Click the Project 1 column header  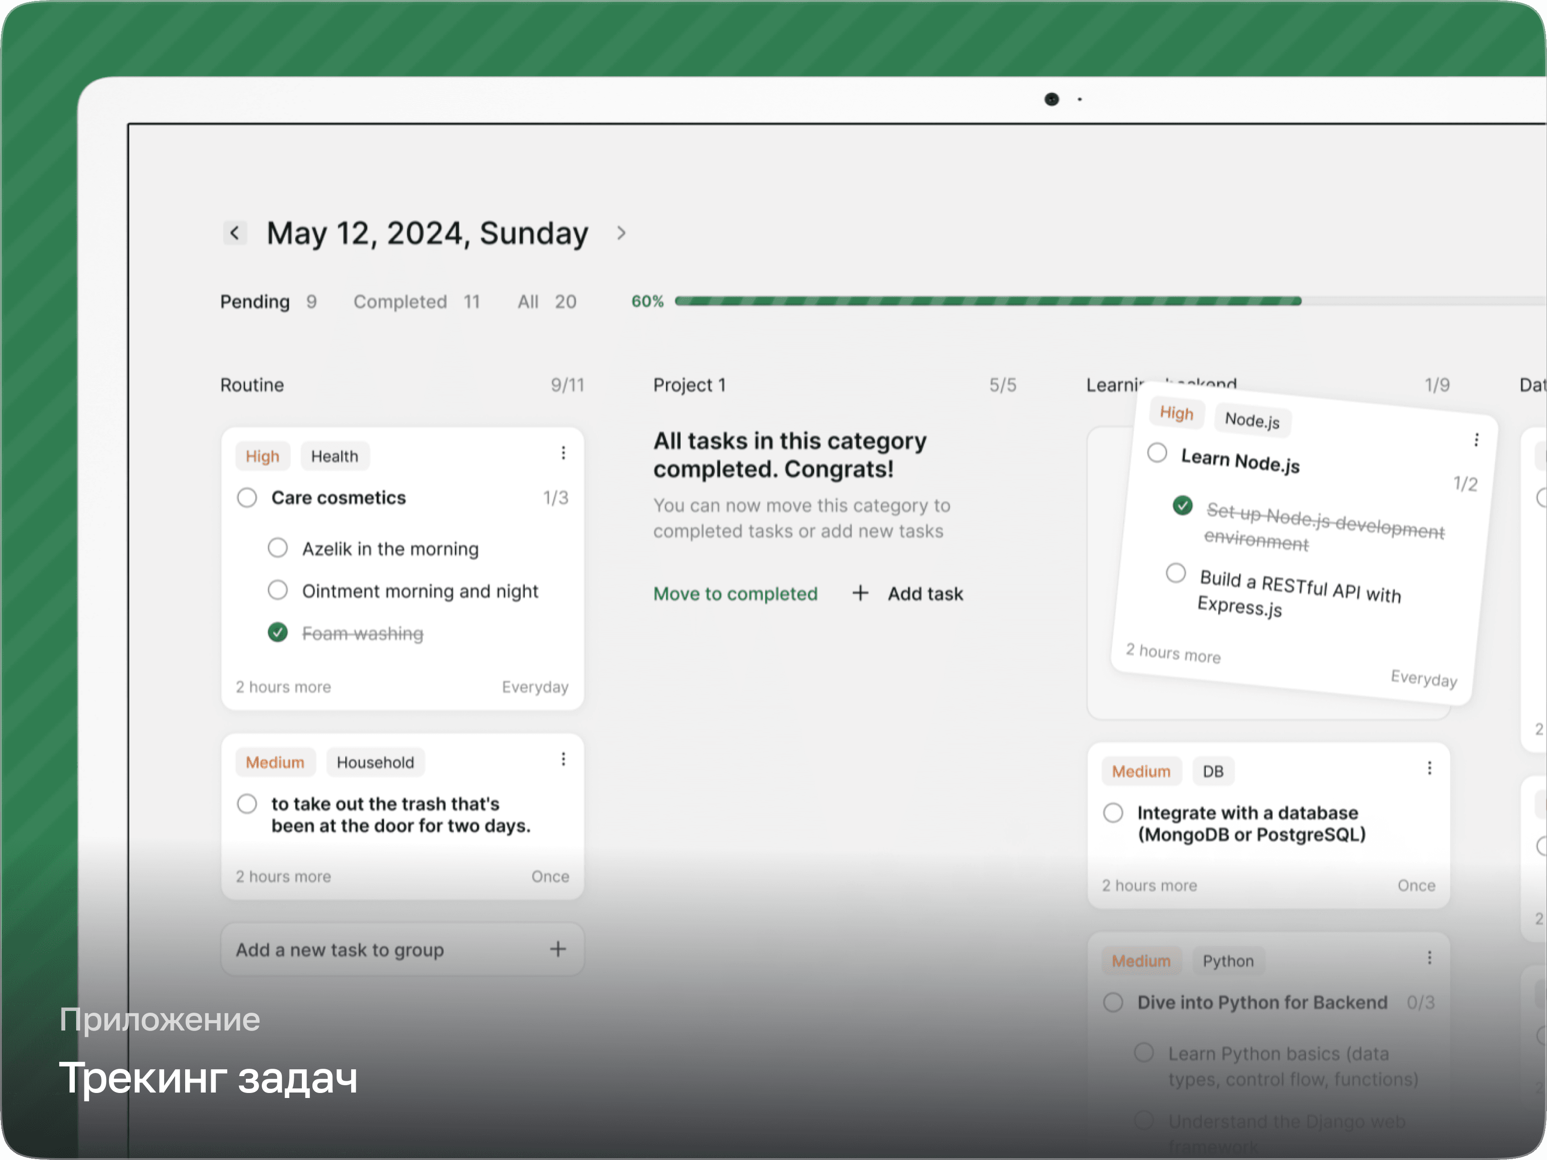(690, 385)
